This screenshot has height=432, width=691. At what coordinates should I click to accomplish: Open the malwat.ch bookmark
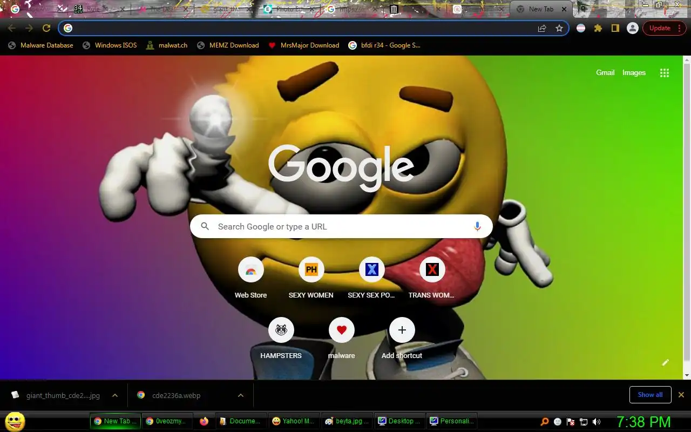(x=167, y=45)
